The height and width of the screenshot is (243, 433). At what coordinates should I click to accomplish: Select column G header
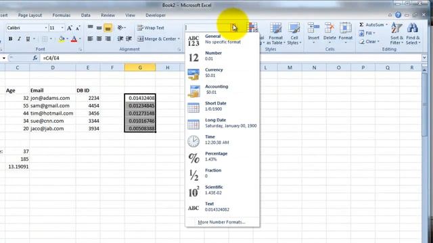tap(140, 67)
